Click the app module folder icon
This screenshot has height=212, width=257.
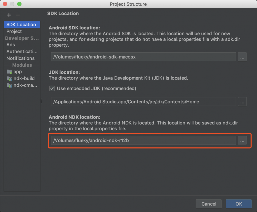pos(9,72)
